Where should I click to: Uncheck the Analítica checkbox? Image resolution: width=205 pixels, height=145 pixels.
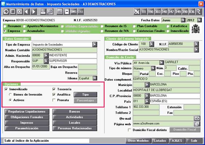(54, 95)
